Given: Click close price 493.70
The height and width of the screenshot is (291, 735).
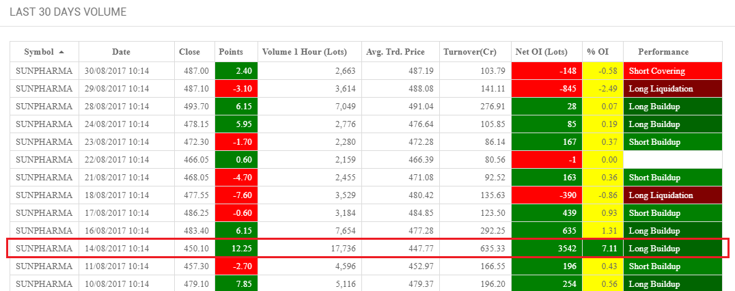Looking at the screenshot, I should [197, 107].
